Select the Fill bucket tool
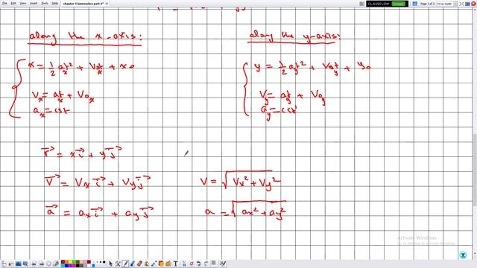The height and width of the screenshot is (268, 477). click(146, 264)
